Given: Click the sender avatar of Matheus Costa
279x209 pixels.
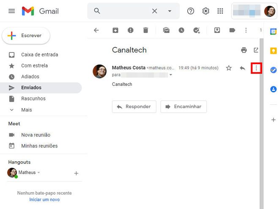Looking at the screenshot, I should (x=99, y=71).
